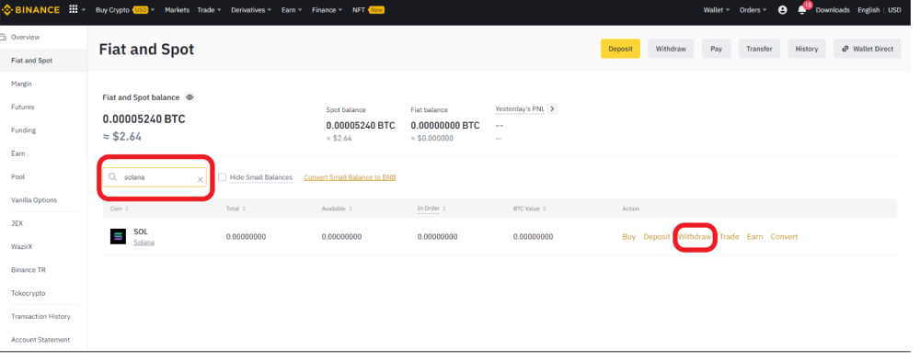
Task: Change language via English
Action: click(x=868, y=10)
